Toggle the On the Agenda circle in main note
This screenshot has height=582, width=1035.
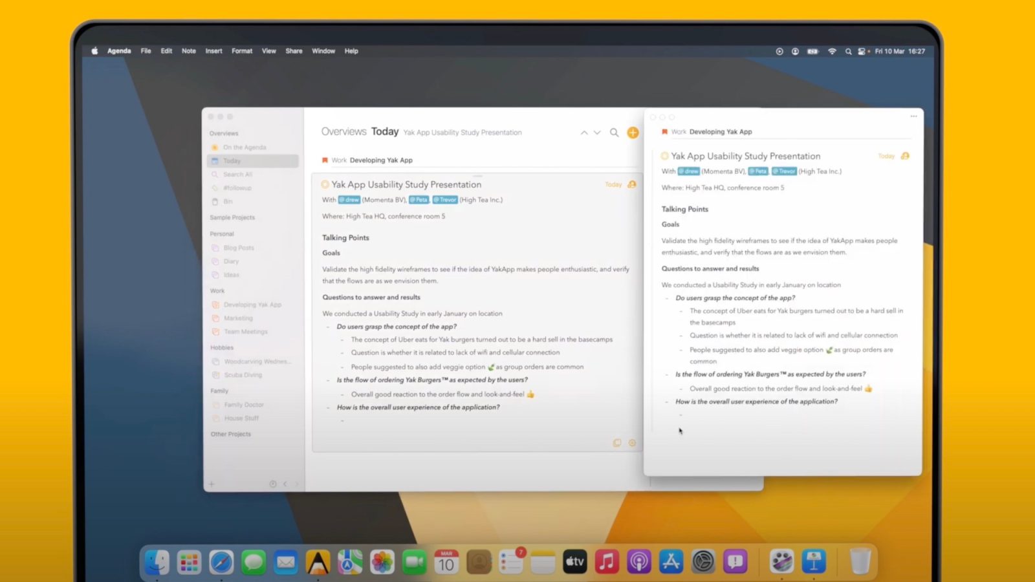(x=325, y=184)
